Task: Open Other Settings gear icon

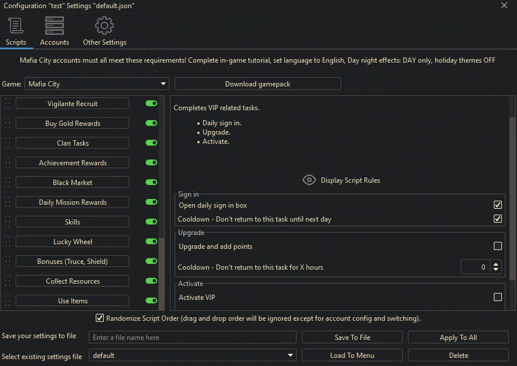Action: [x=104, y=26]
